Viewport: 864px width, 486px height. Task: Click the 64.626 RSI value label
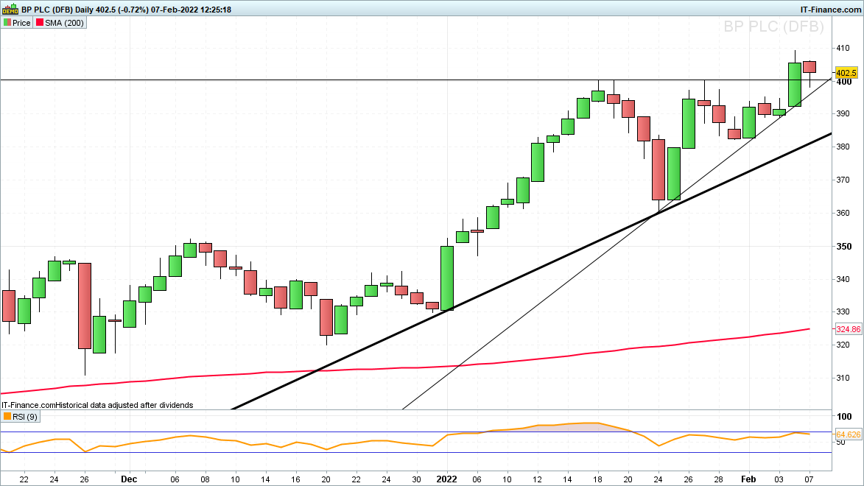(848, 434)
